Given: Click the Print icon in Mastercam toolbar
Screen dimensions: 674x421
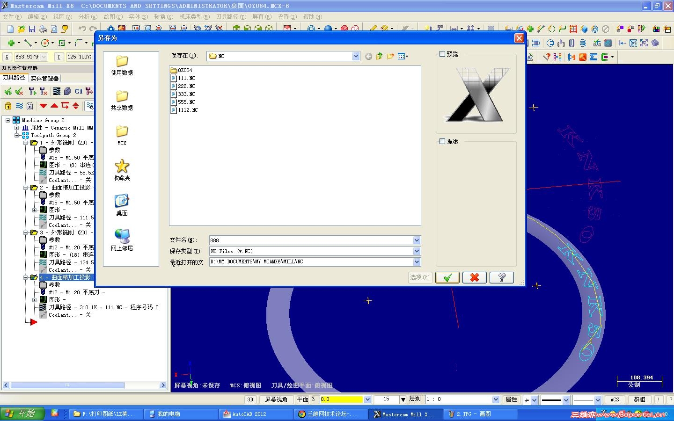Looking at the screenshot, I should [43, 29].
